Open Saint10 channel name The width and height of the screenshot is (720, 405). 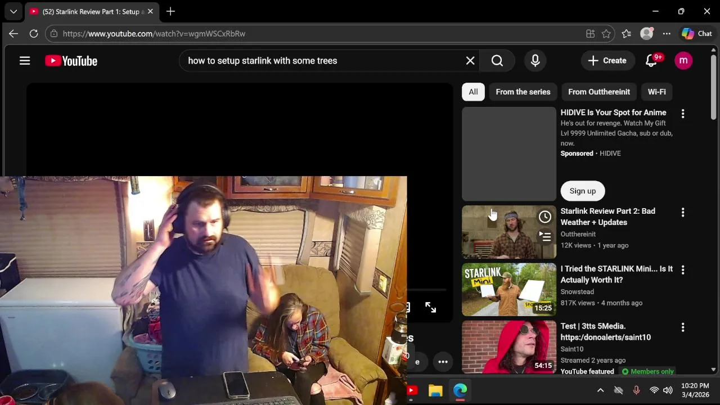571,349
